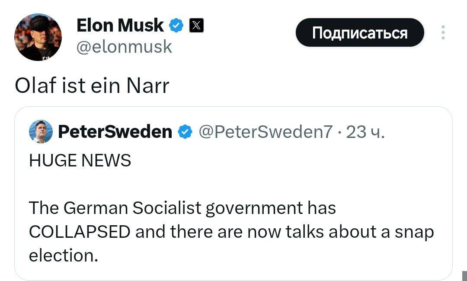The image size is (467, 281).
Task: Click the phrase "talks about a snap"
Action: click(360, 232)
